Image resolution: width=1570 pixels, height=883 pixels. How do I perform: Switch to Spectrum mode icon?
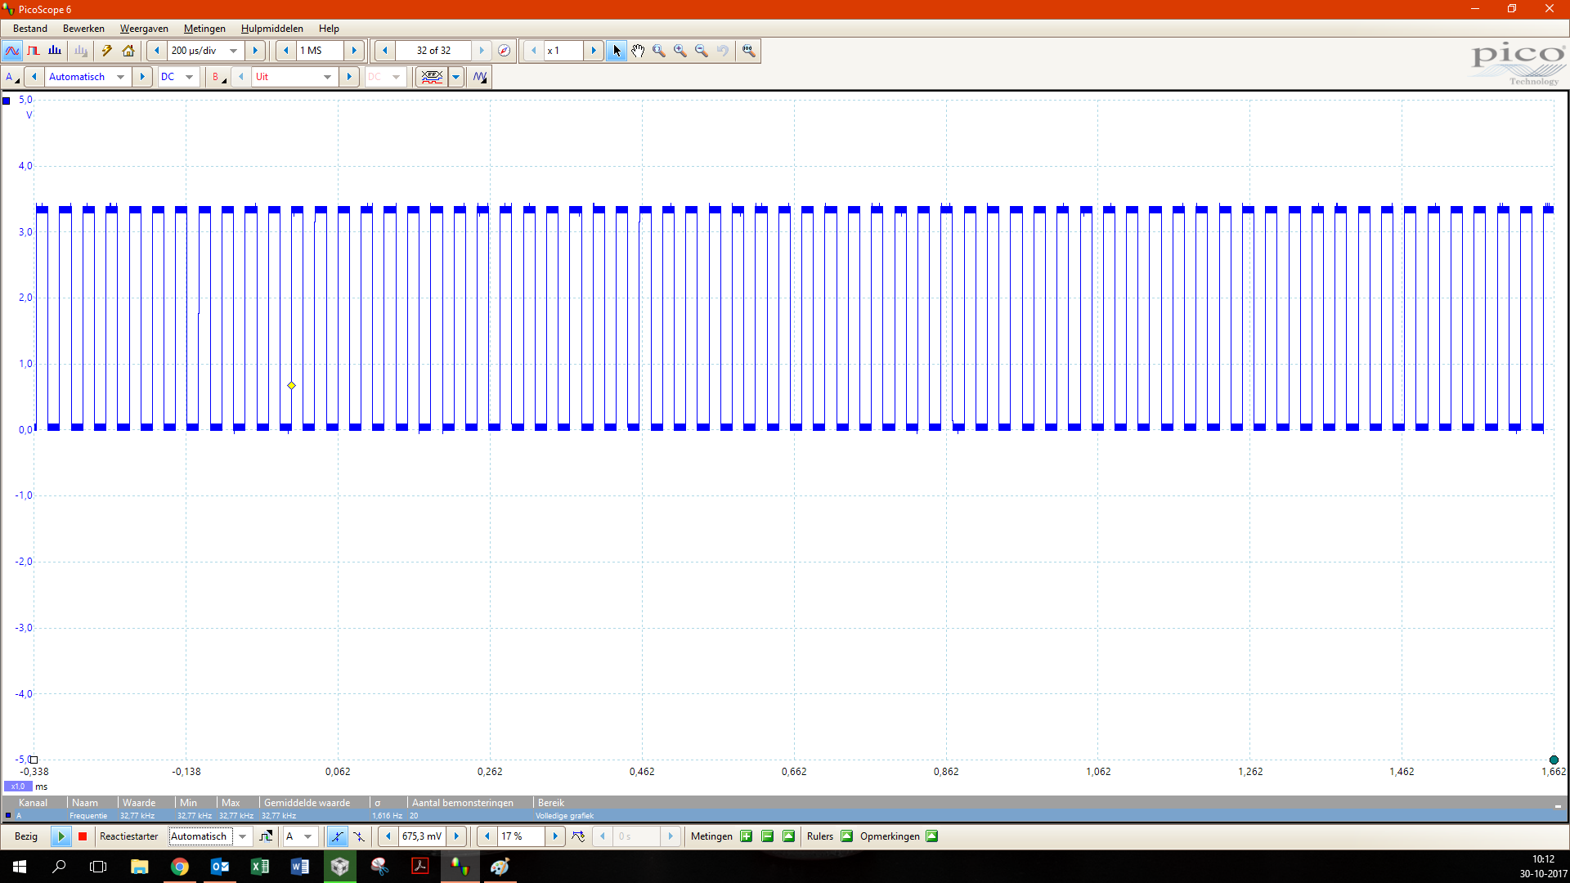point(55,51)
